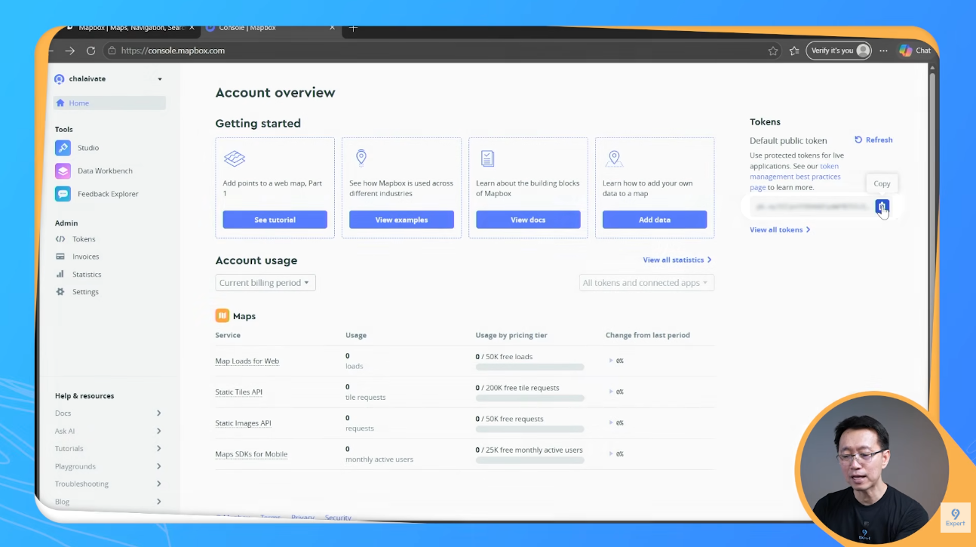Viewport: 976px width, 547px height.
Task: Click the View docs button
Action: click(x=528, y=220)
